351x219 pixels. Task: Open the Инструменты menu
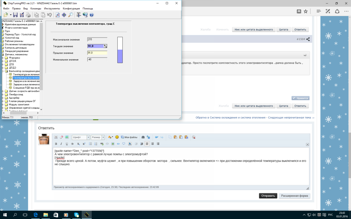52,8
